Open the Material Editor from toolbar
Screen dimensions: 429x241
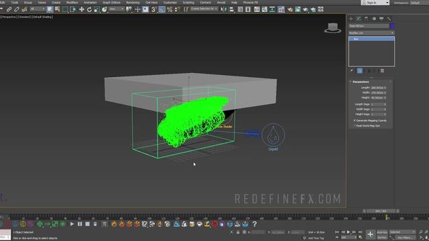click(281, 9)
